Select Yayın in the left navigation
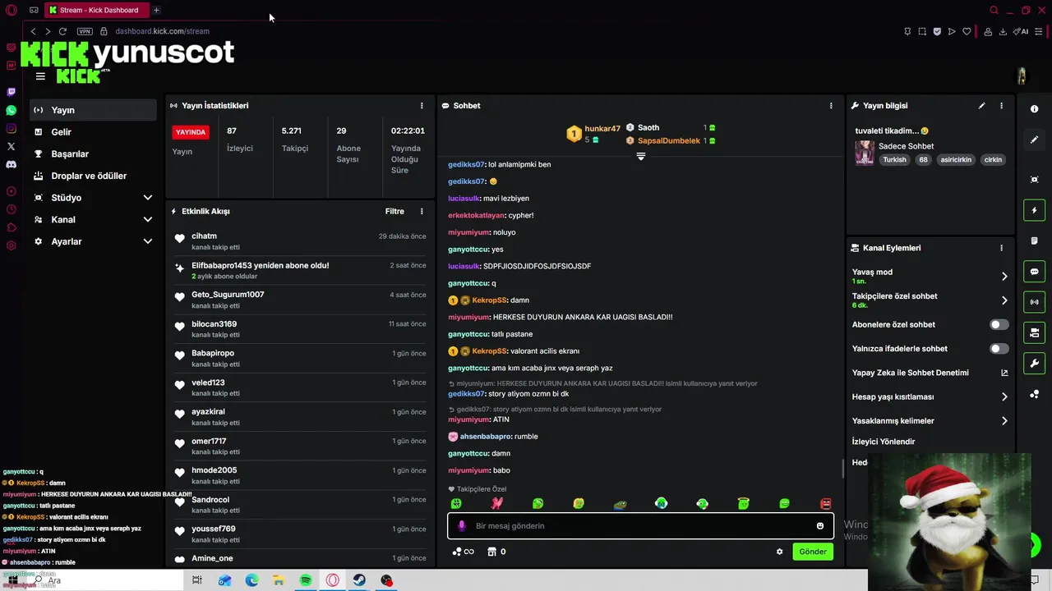1052x591 pixels. coord(93,110)
